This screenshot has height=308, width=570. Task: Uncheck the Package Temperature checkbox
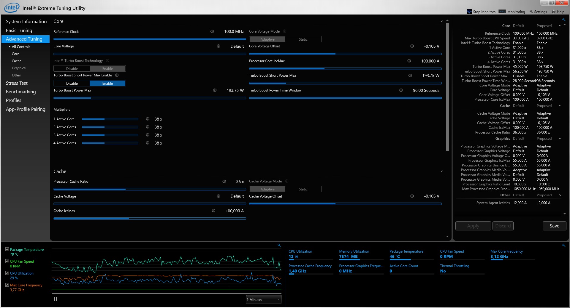point(7,249)
